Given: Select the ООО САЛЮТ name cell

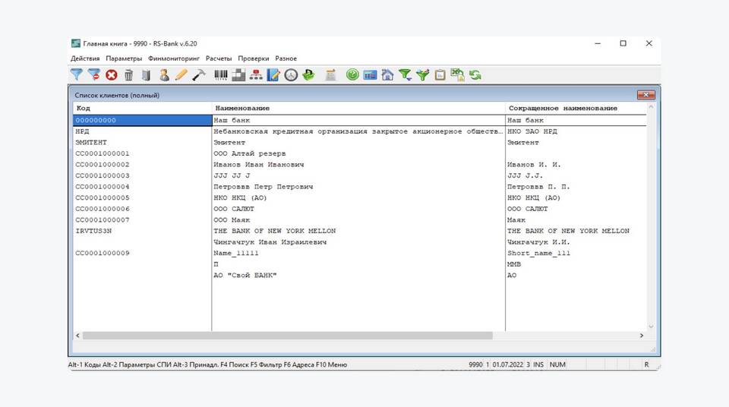Looking at the screenshot, I should 358,210.
